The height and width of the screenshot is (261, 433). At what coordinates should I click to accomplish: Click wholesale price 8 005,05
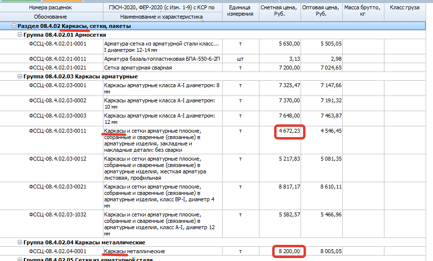point(331,251)
